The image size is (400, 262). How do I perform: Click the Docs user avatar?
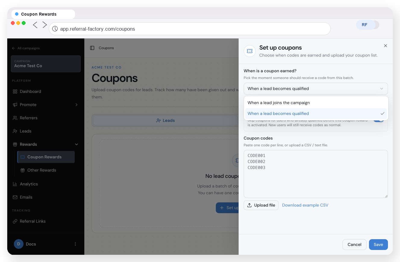19,244
